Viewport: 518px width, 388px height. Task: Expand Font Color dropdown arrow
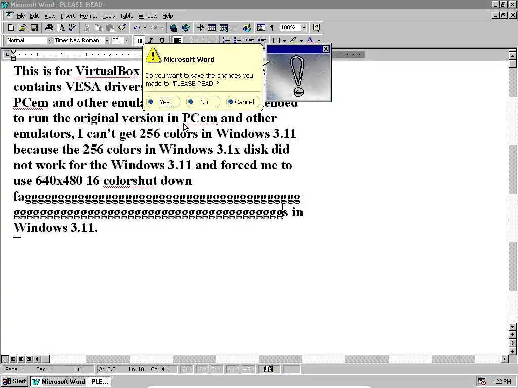(x=319, y=41)
